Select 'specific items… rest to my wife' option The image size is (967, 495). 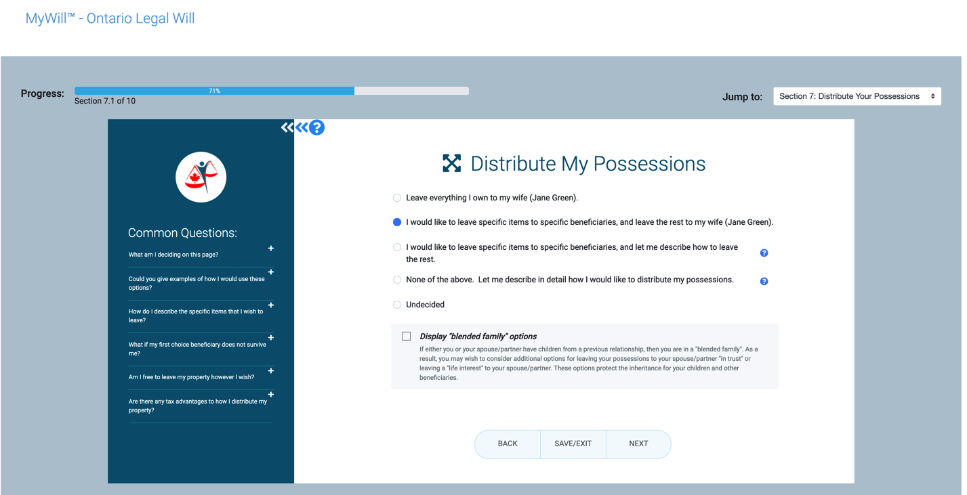pos(397,222)
